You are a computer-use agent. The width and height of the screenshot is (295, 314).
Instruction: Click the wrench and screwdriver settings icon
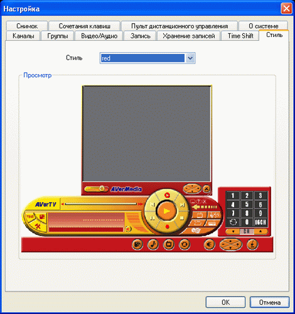pyautogui.click(x=38, y=226)
